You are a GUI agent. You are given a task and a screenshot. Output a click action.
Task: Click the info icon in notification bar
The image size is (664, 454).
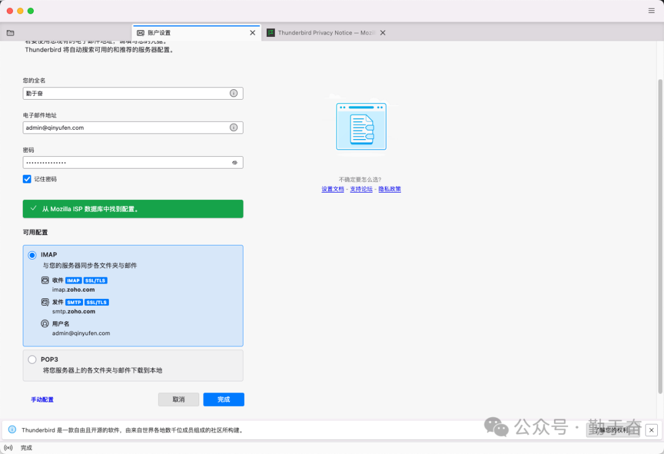tap(12, 429)
